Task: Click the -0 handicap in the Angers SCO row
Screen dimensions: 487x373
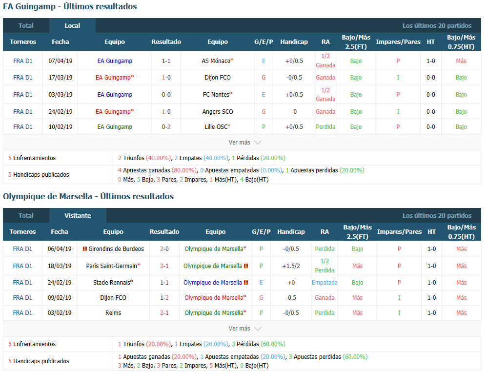Action: coord(294,112)
